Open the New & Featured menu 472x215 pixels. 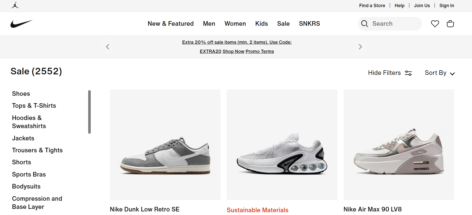(x=171, y=24)
